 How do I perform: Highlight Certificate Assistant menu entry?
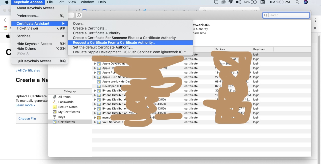[39, 23]
